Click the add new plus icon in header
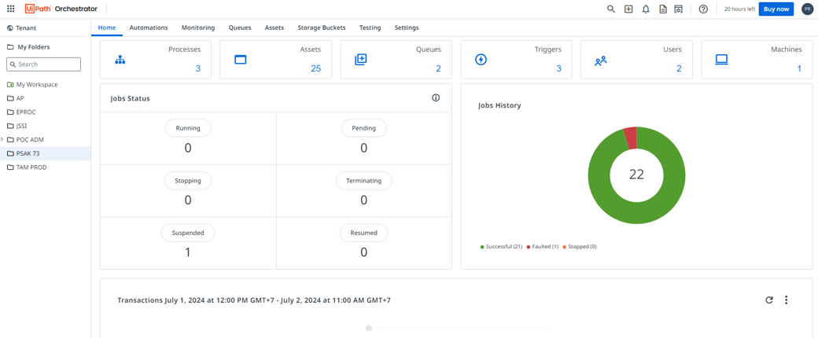818x338 pixels. click(x=628, y=9)
